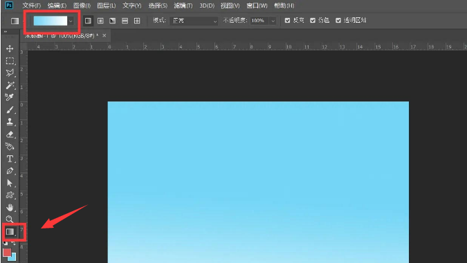This screenshot has width=467, height=263.
Task: Open the gradient tool preset icon in options bar
Action: 15,21
